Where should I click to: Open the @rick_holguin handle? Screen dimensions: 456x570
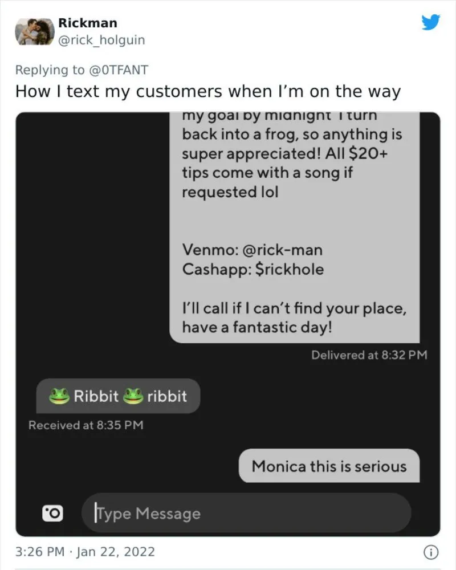click(x=101, y=40)
